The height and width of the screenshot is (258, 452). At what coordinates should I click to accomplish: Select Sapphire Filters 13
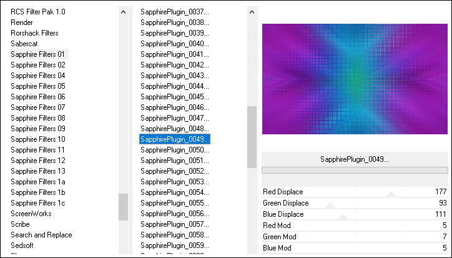tap(37, 171)
